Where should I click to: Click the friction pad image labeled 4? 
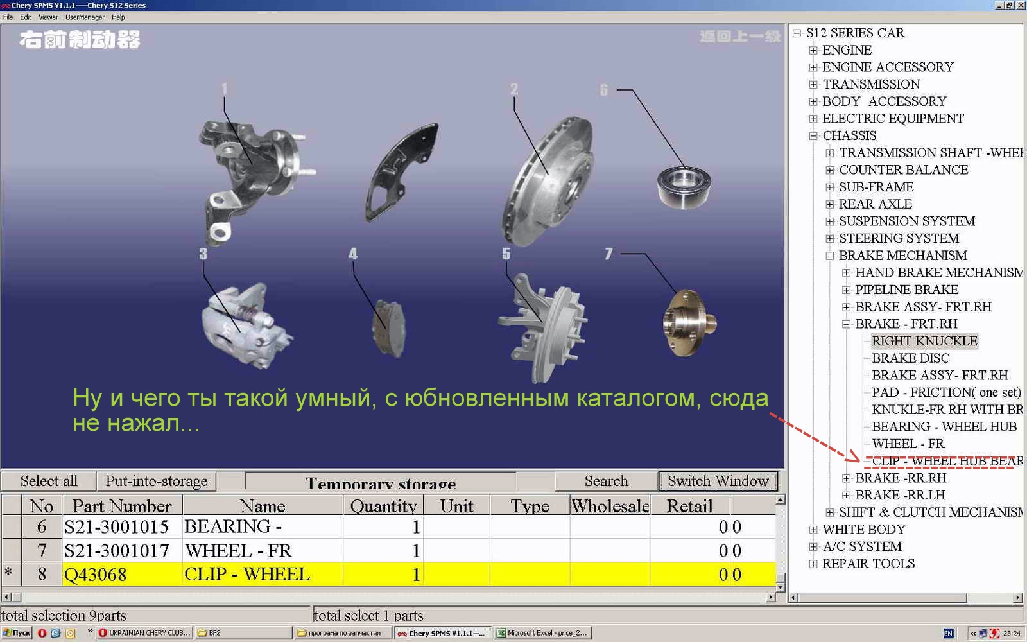point(389,328)
